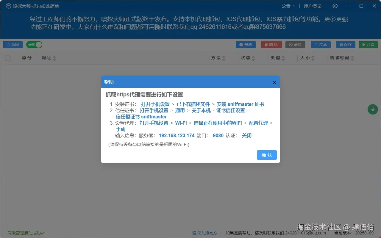This screenshot has width=381, height=238.
Task: Click the green plug connection icon
Action: pyautogui.click(x=373, y=109)
